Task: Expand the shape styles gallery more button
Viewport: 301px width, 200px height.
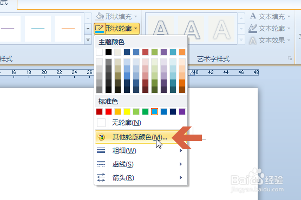Action: 88,39
